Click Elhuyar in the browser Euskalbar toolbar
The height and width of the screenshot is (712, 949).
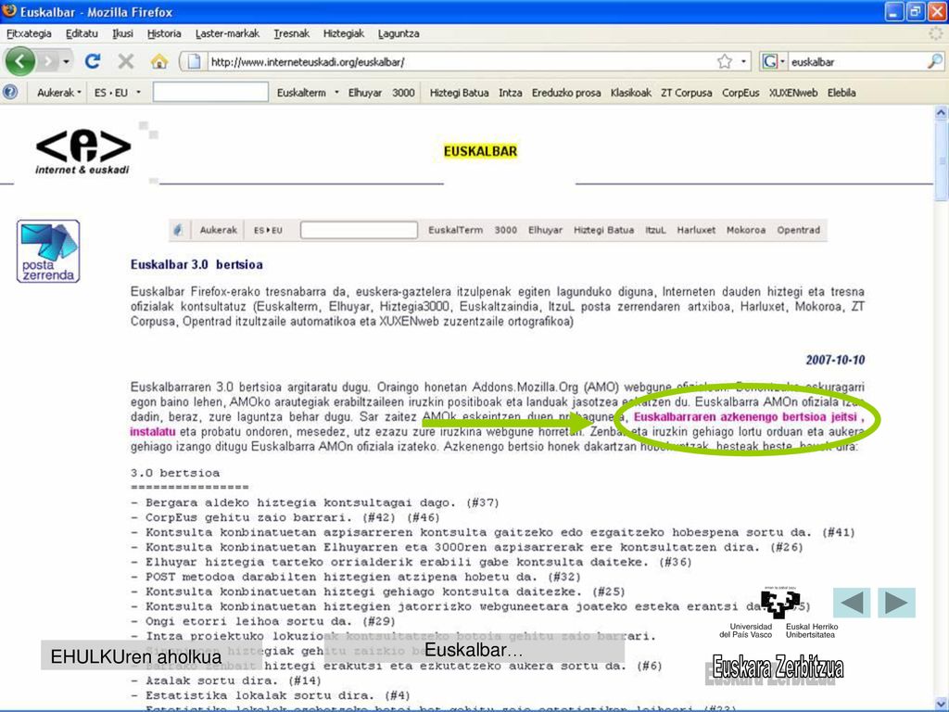[365, 93]
